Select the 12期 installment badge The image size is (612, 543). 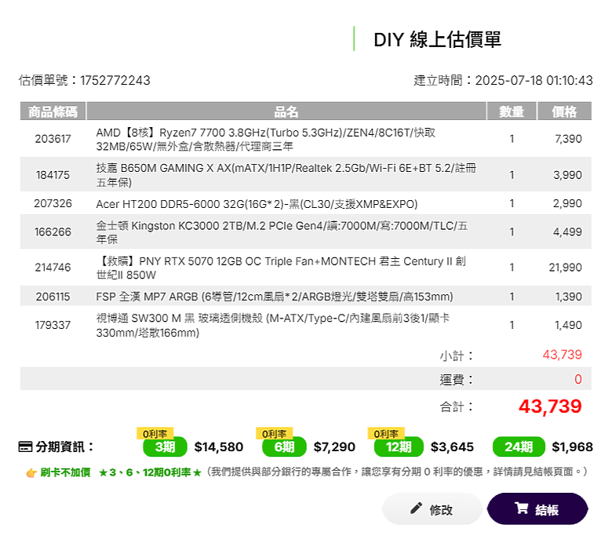point(399,446)
